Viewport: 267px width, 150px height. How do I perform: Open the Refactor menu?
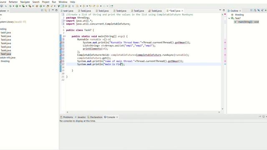[13, 2]
